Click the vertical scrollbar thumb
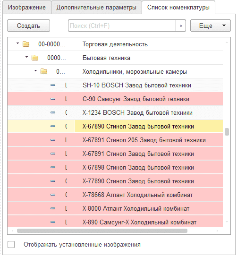 tap(227, 132)
